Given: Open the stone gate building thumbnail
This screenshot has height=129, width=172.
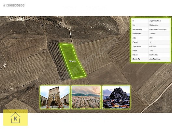Looking at the screenshot, I should [55, 97].
